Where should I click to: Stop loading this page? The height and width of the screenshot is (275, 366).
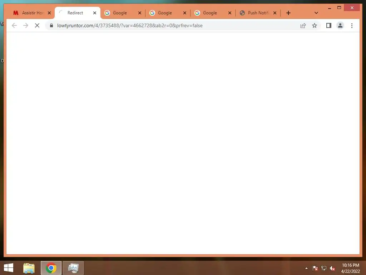coord(37,25)
